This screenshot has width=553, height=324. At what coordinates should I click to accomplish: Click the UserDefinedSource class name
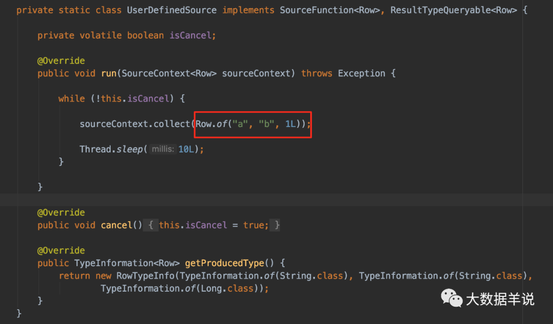[172, 10]
